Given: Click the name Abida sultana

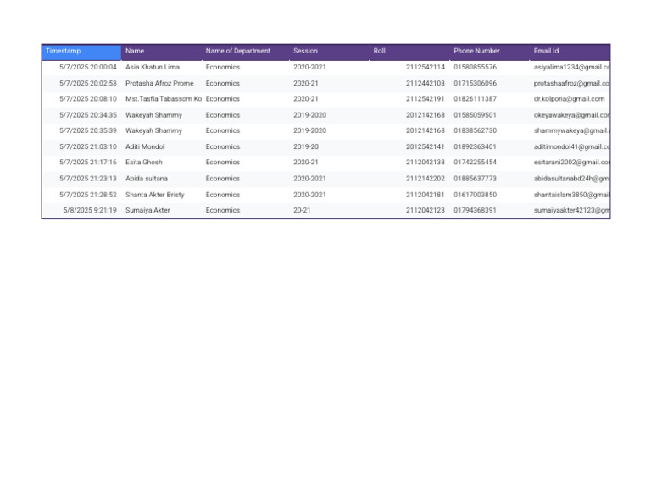Looking at the screenshot, I should 147,179.
